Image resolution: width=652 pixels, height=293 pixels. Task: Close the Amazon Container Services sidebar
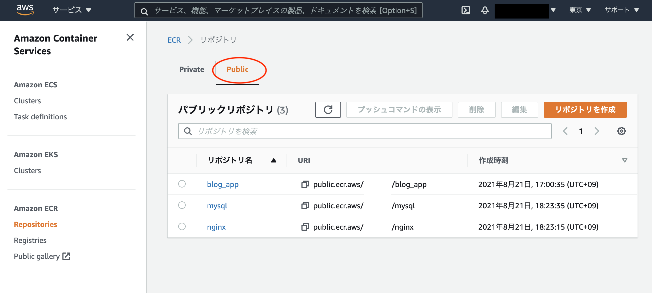(130, 38)
